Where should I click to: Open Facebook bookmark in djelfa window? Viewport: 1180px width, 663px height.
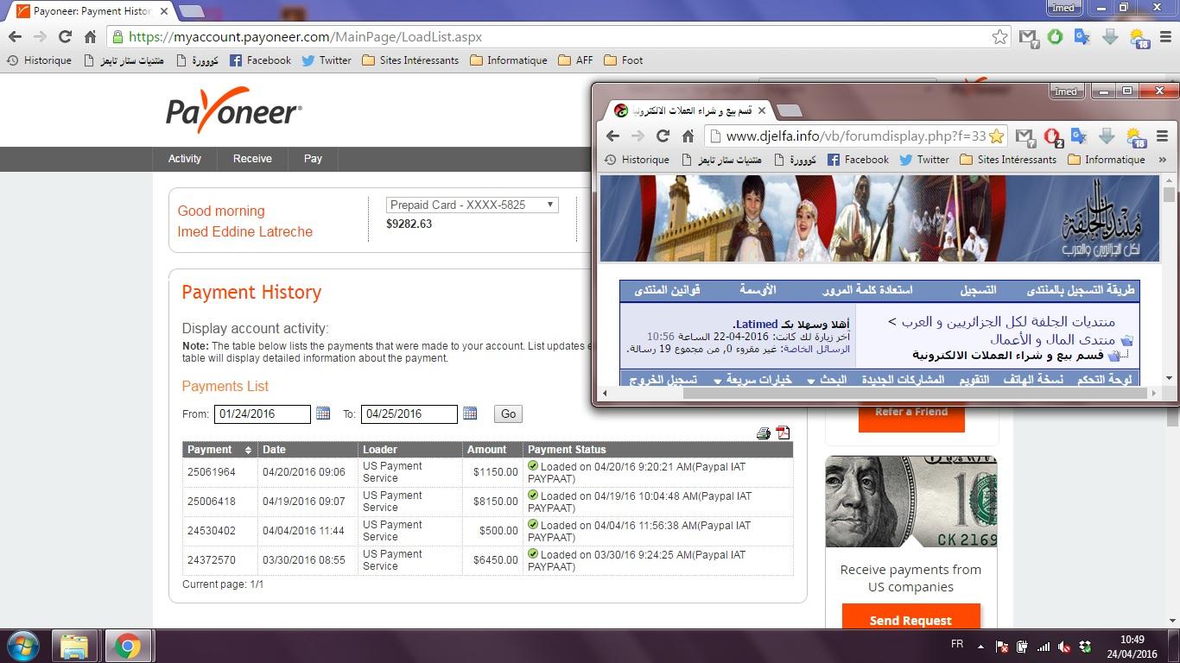coord(858,160)
